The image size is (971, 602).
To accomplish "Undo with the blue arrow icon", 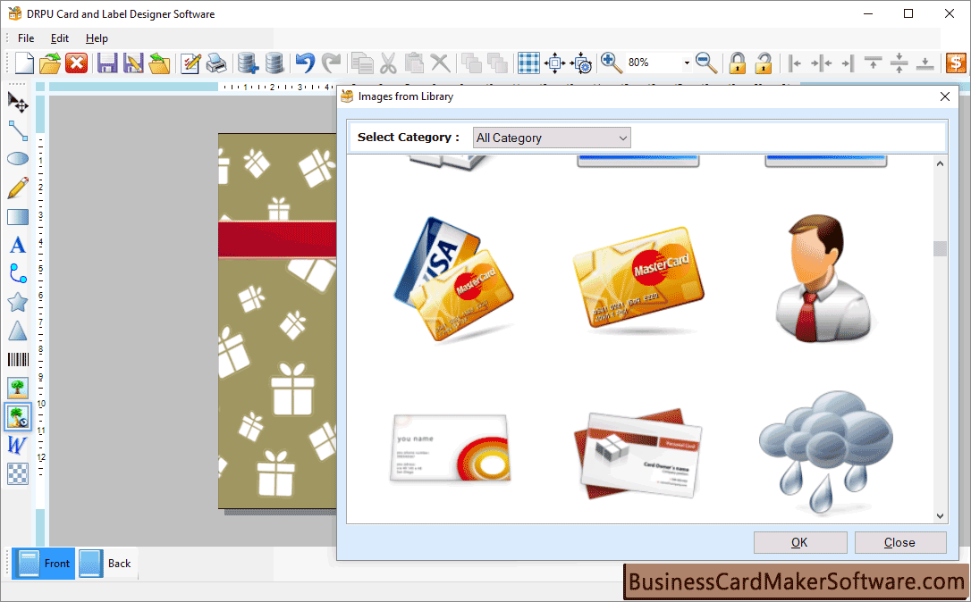I will point(305,63).
